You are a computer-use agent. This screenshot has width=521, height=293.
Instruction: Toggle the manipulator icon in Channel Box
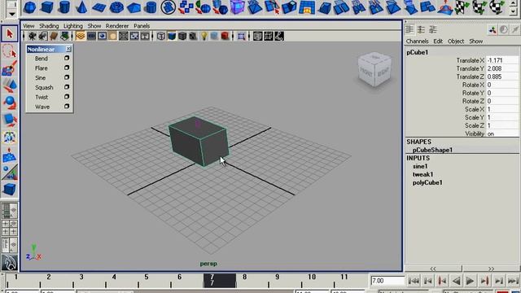tap(492, 29)
